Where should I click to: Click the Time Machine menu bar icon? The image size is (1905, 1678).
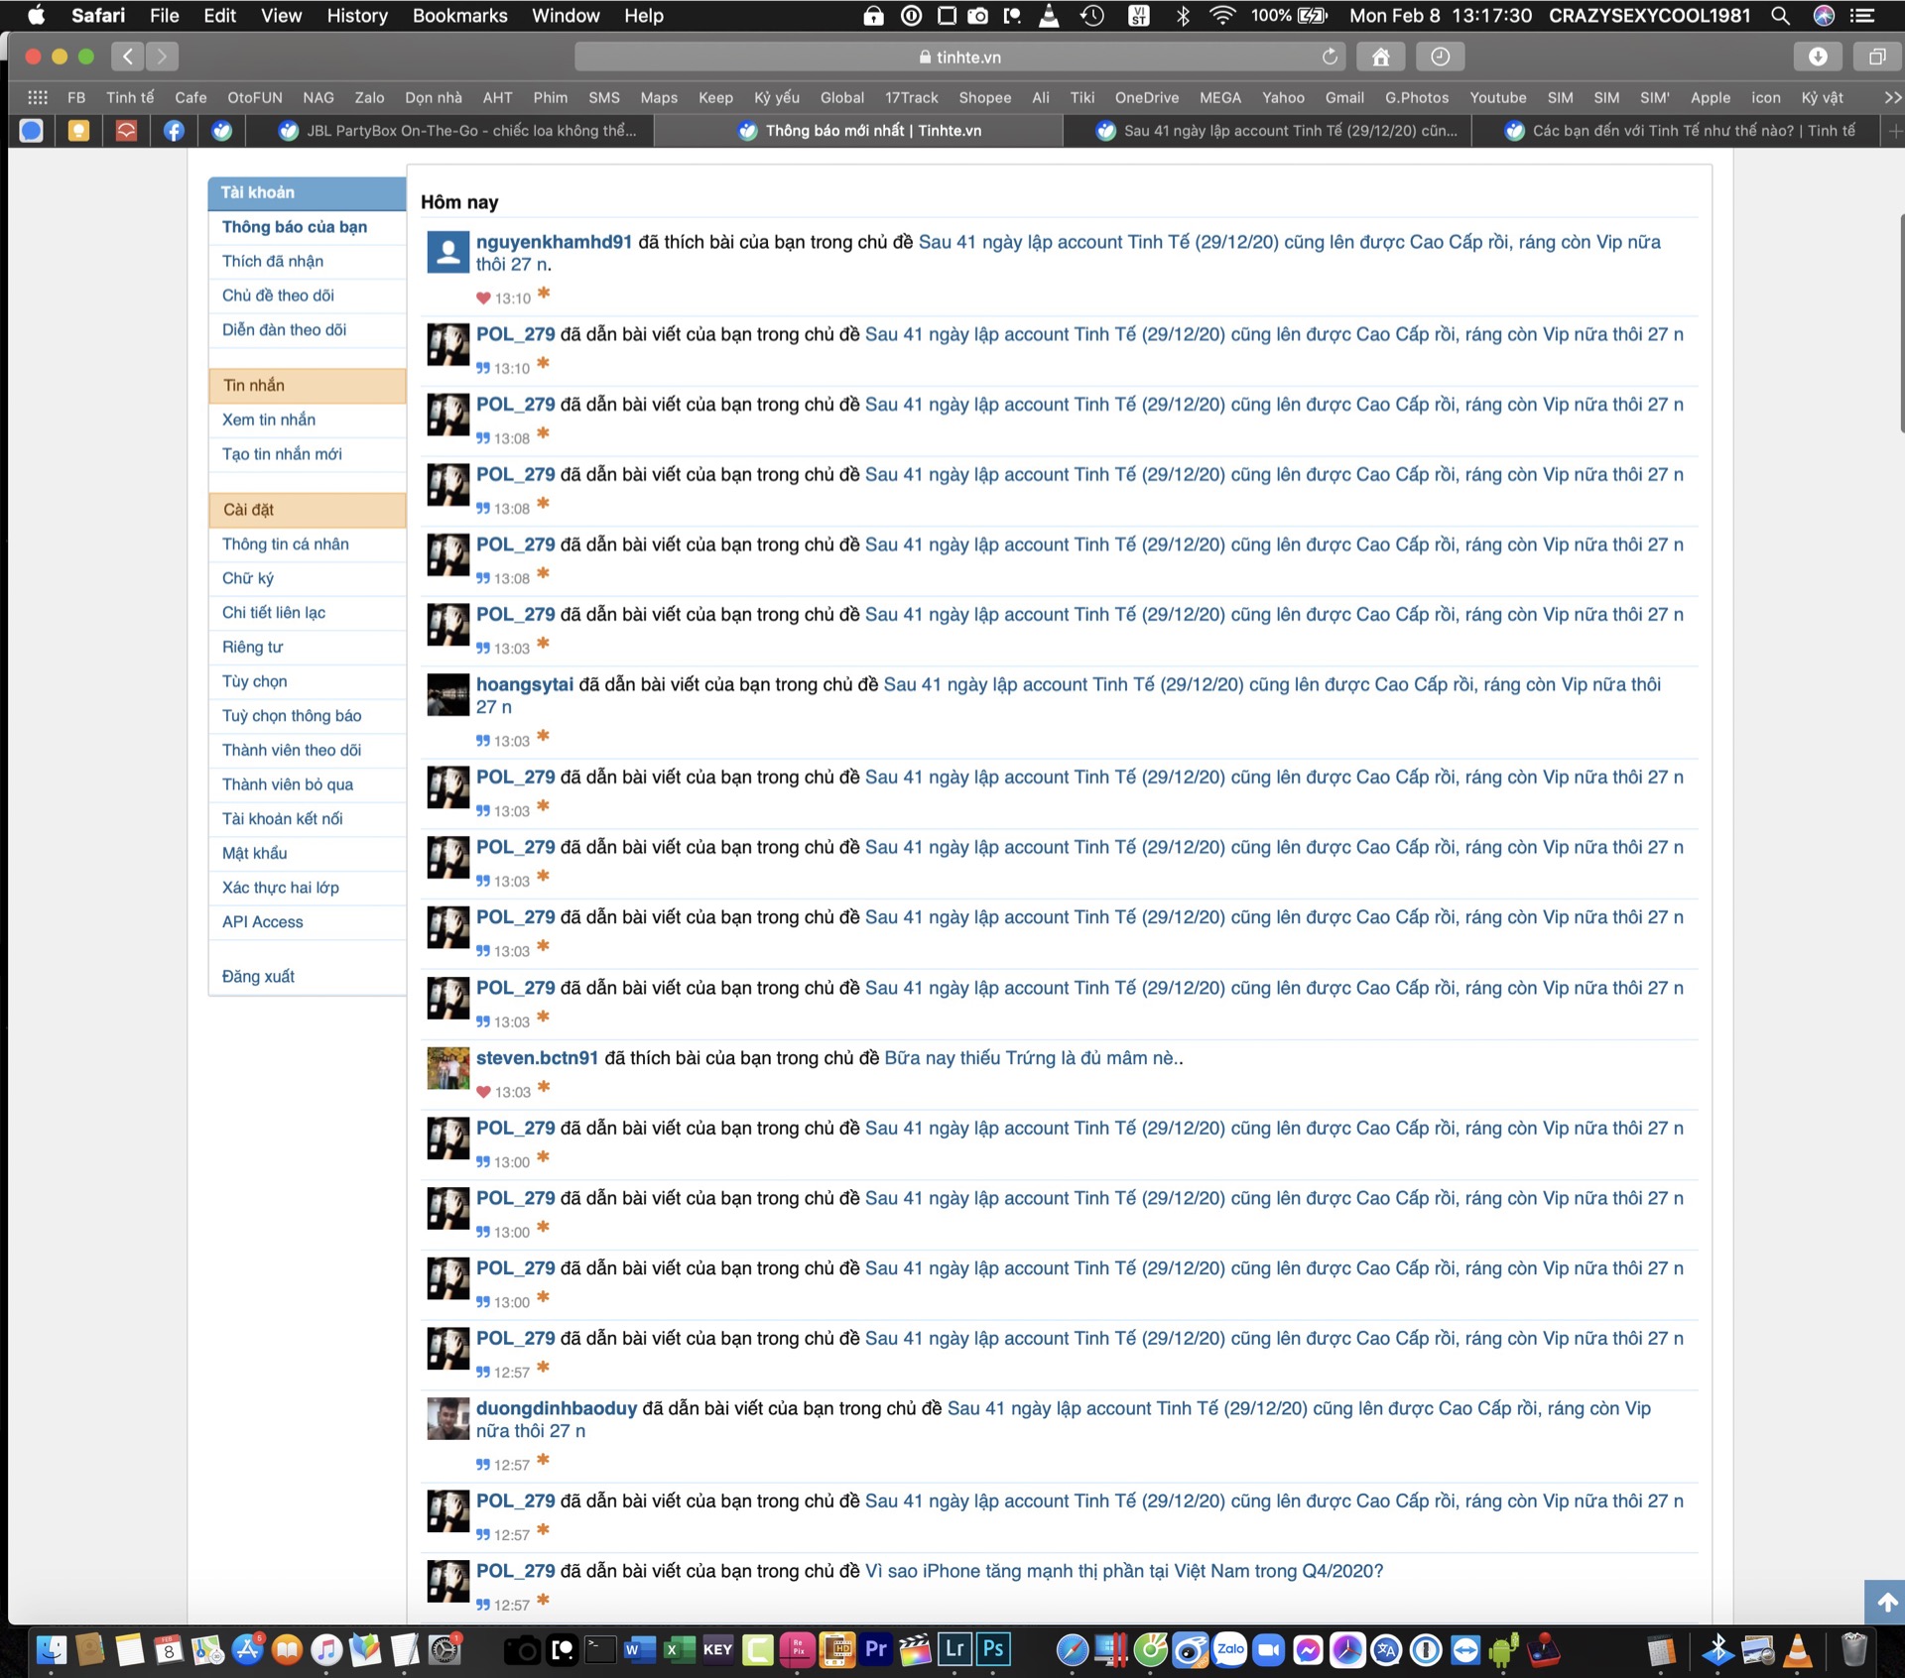tap(1092, 16)
